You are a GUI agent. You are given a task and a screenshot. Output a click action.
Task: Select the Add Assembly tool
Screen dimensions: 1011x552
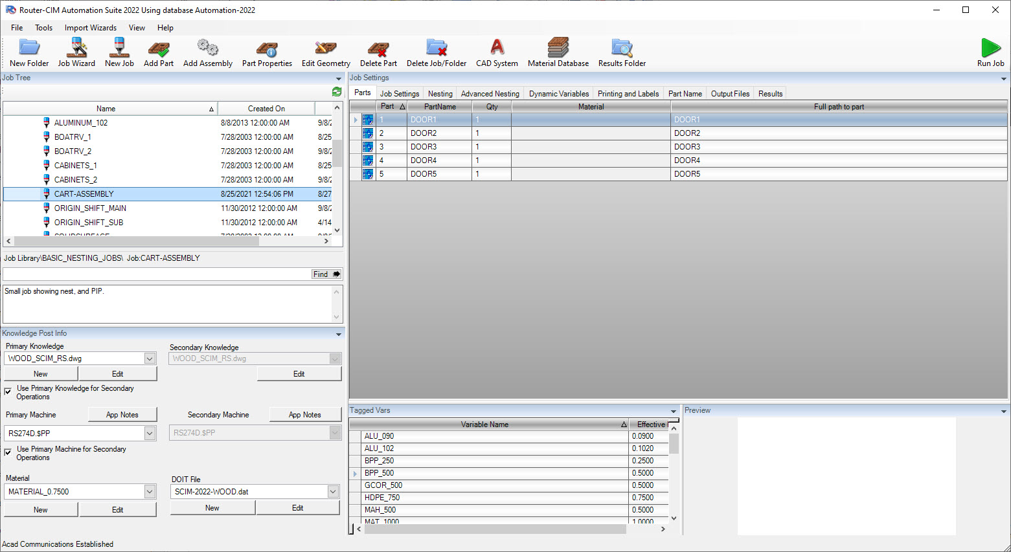point(207,52)
